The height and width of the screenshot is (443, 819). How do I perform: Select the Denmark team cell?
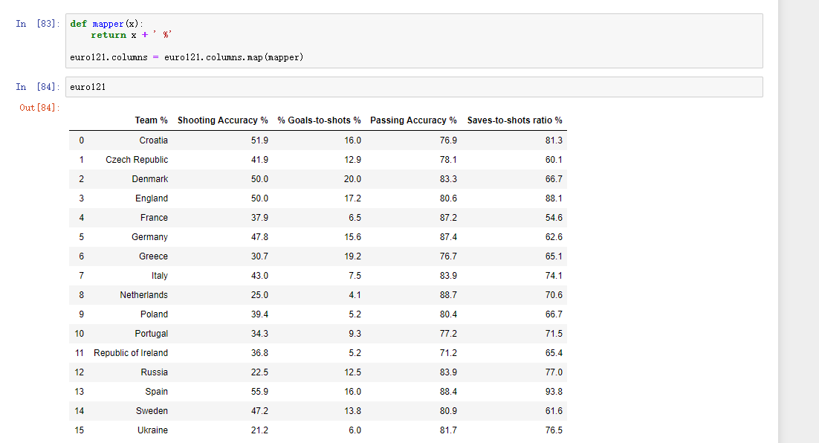(150, 179)
